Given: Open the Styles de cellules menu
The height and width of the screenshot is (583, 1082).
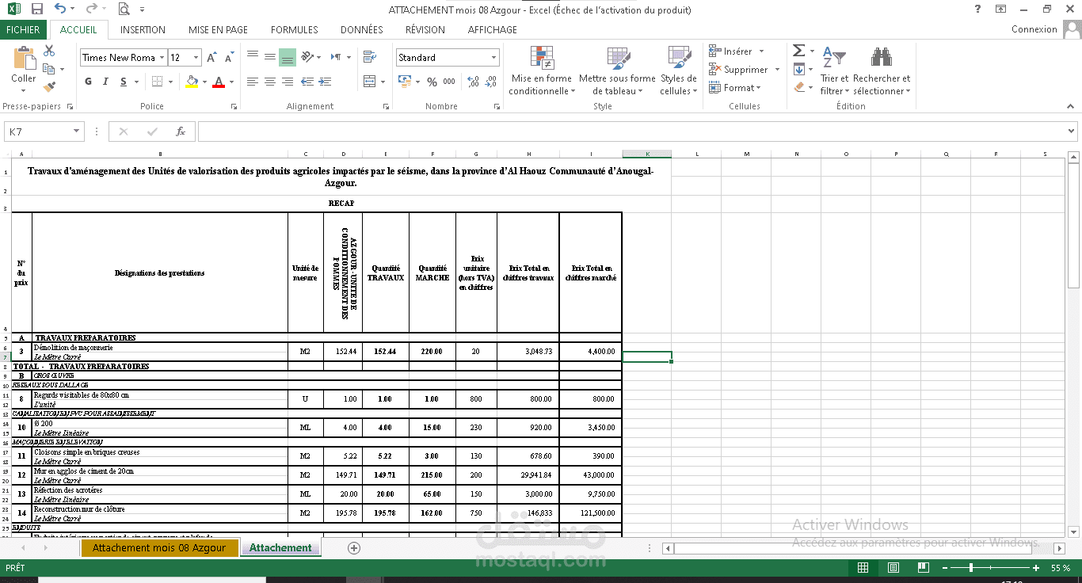Looking at the screenshot, I should point(679,71).
